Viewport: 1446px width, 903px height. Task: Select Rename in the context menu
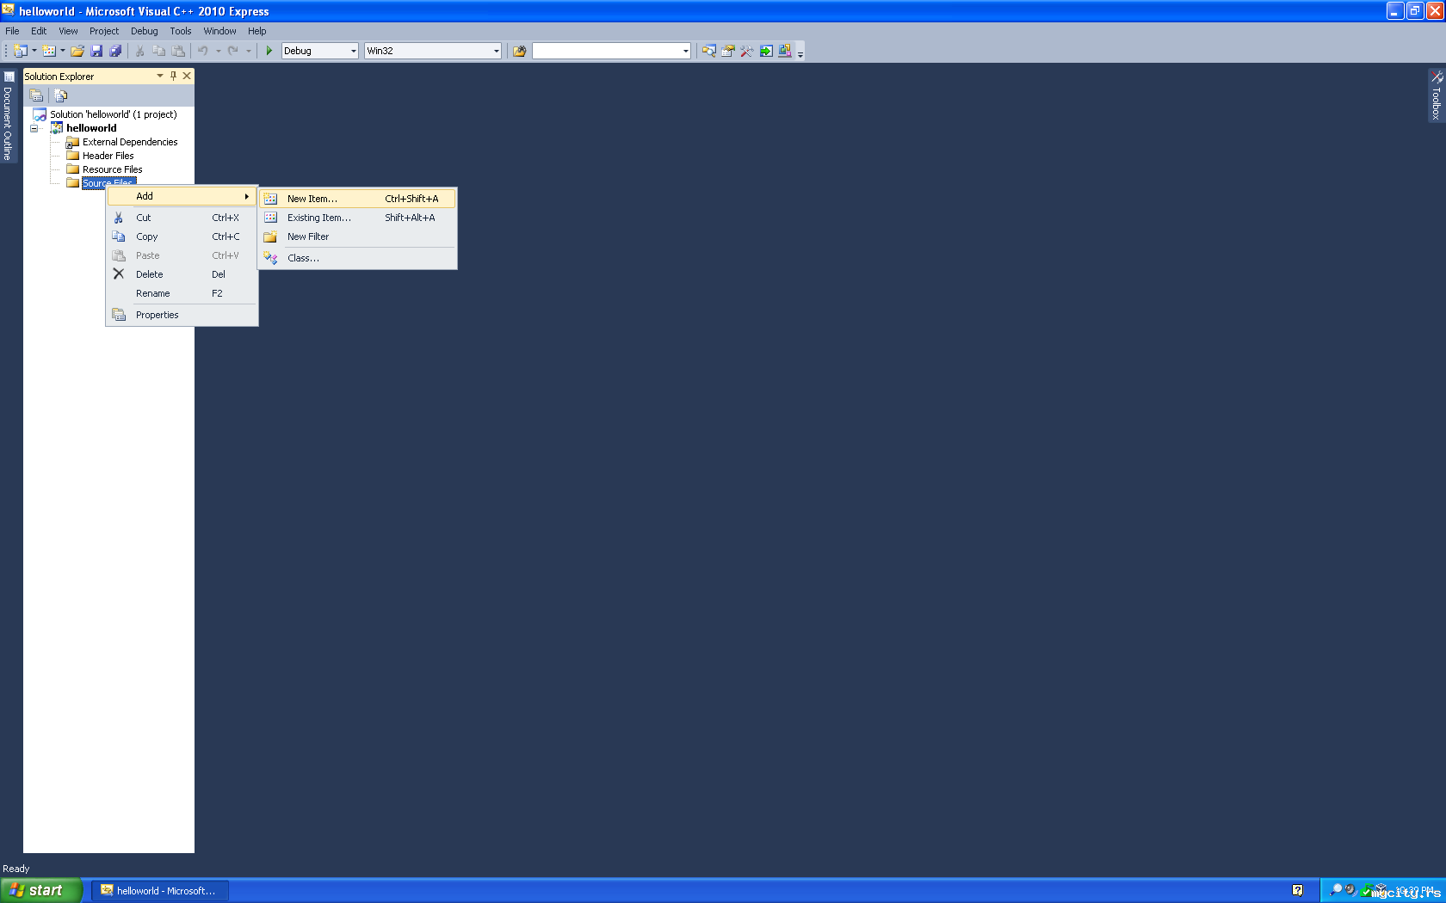click(x=182, y=293)
